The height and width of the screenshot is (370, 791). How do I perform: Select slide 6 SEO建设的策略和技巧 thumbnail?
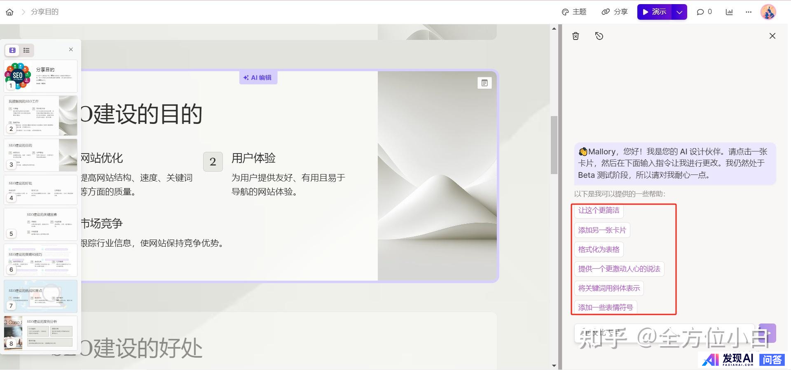(x=40, y=260)
